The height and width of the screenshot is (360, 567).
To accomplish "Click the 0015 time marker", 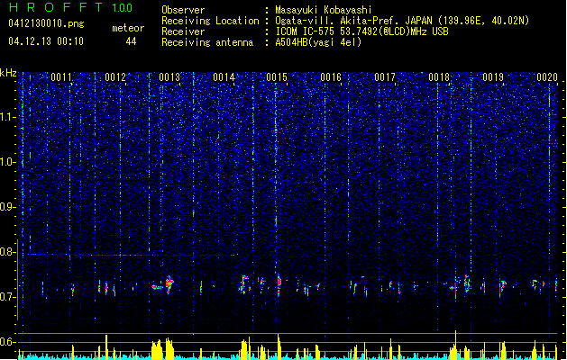I will 277,77.
